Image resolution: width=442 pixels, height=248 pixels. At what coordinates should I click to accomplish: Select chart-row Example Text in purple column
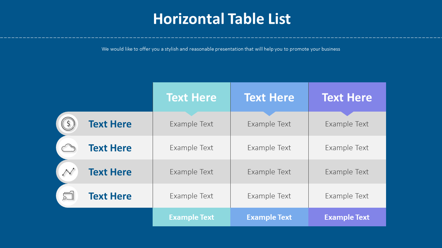(347, 172)
